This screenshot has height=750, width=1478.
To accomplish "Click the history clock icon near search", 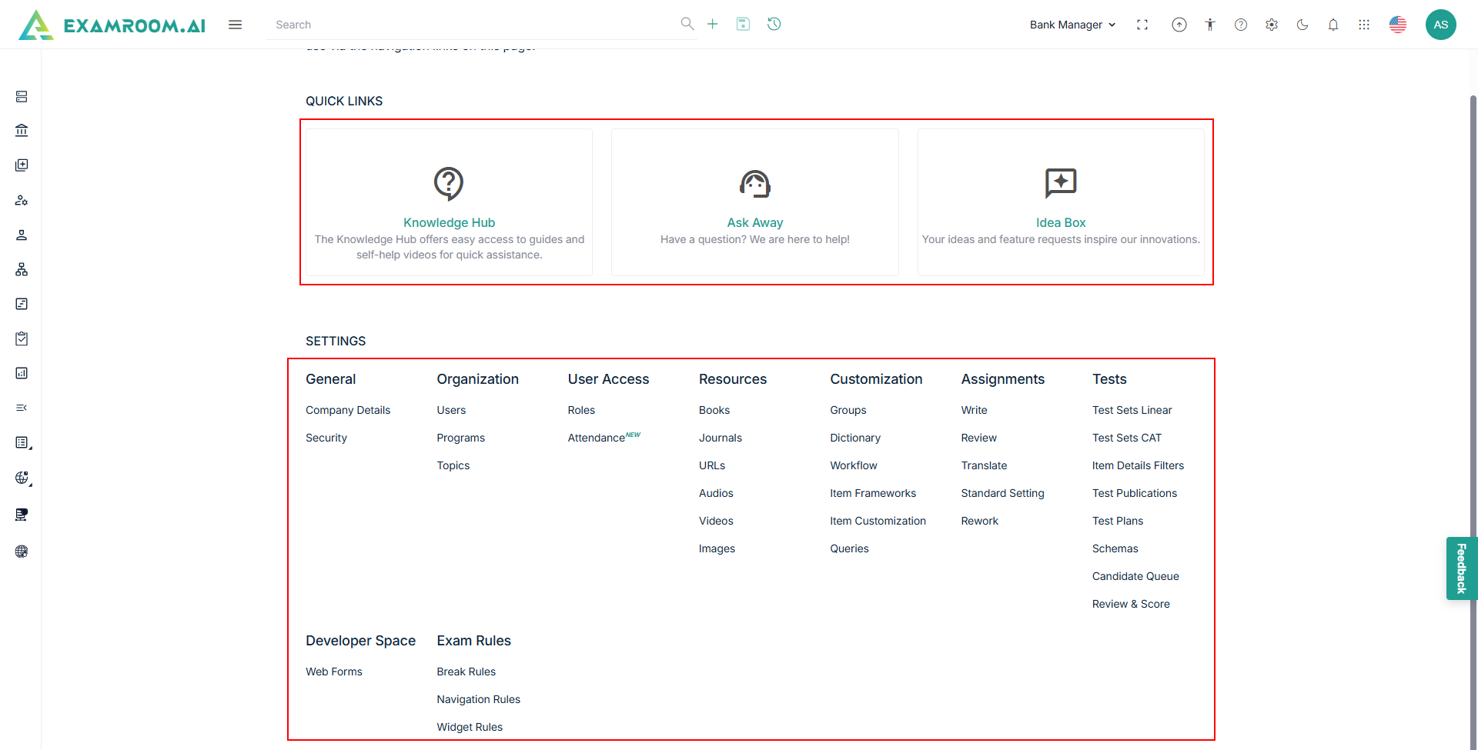I will tap(774, 24).
